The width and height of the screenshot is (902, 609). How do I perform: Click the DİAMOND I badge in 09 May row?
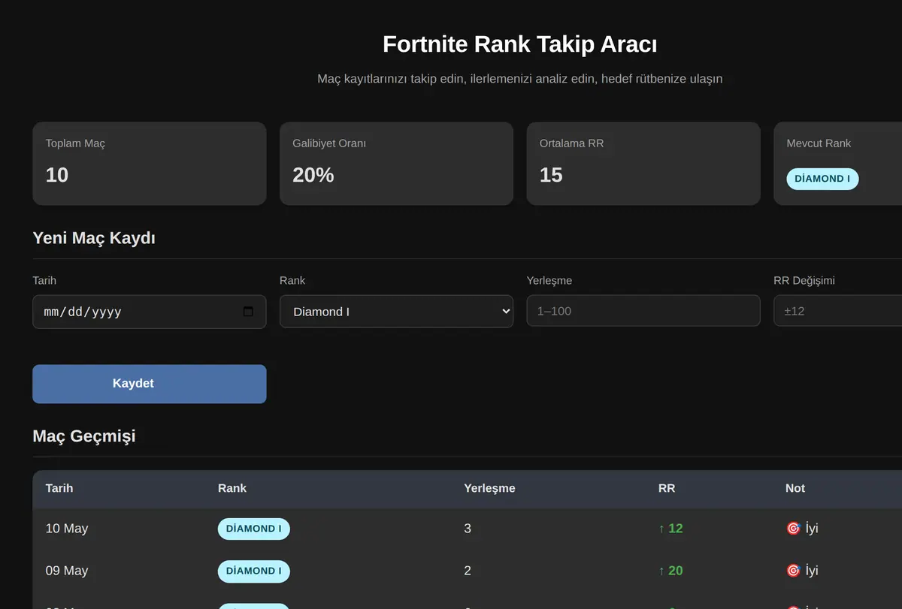(x=253, y=571)
